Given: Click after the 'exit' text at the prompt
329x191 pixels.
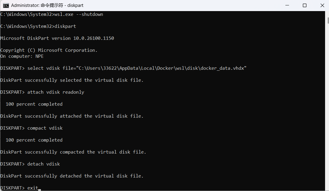Looking at the screenshot, I should click(40, 188).
